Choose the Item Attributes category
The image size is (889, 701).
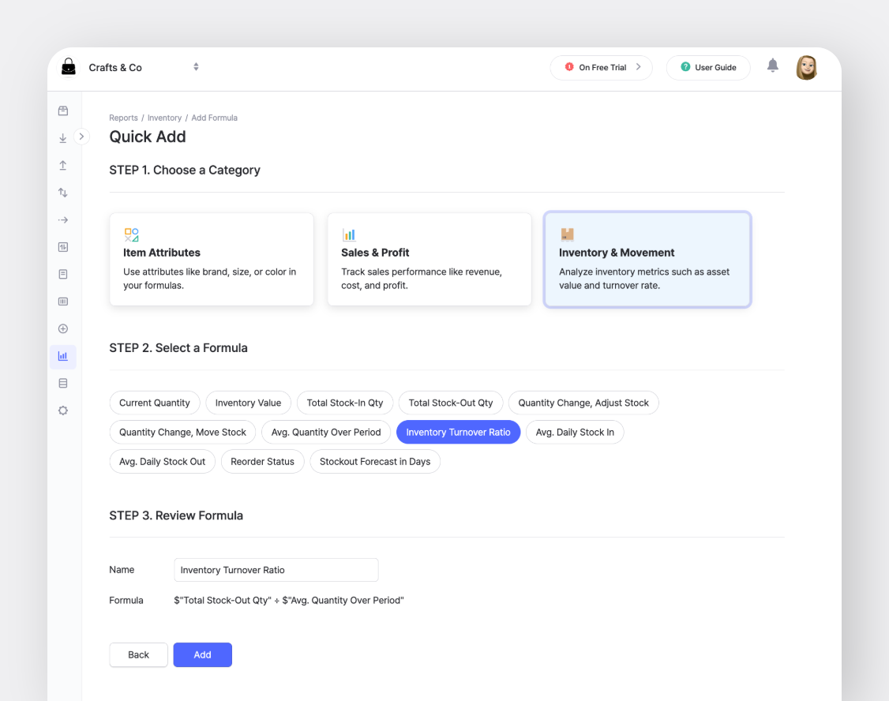coord(211,259)
